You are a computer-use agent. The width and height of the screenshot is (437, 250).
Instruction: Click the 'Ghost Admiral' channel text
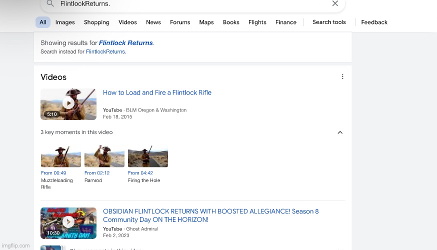[142, 229]
